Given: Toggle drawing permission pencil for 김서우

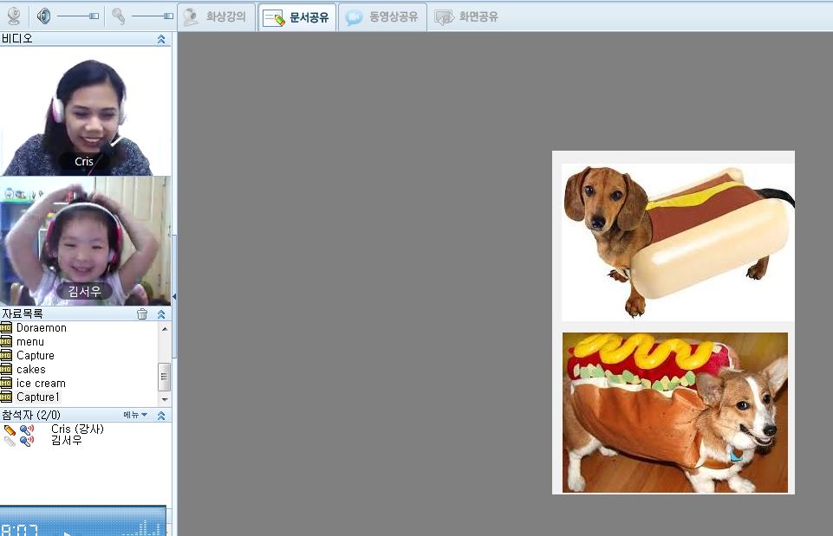Looking at the screenshot, I should (x=10, y=441).
